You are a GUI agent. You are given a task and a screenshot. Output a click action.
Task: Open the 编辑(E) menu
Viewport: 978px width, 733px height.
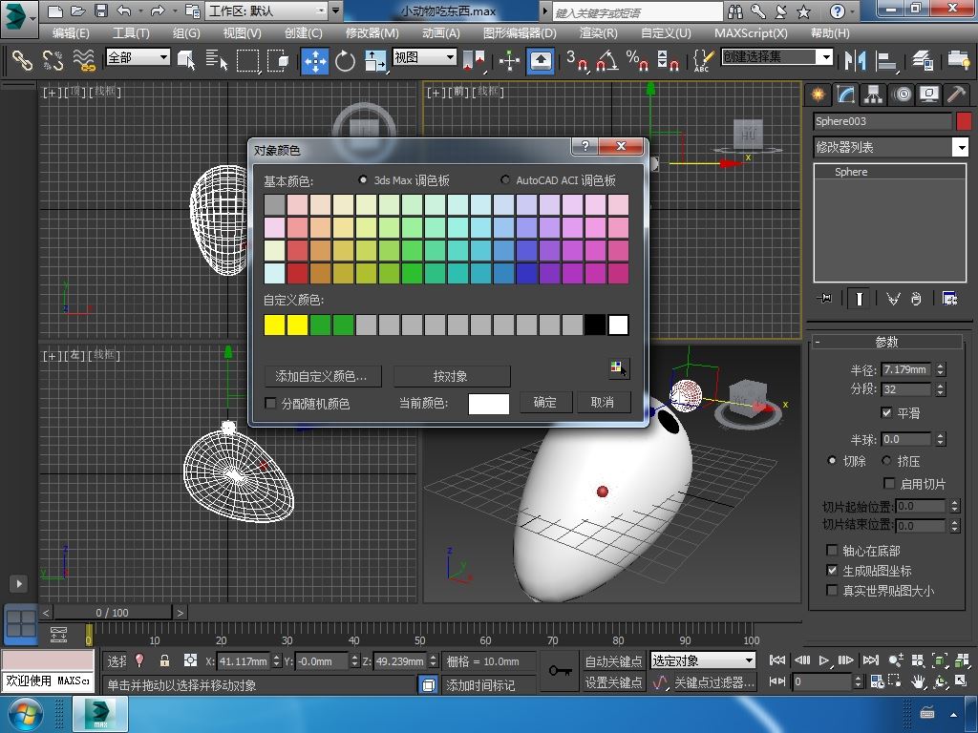[x=71, y=33]
